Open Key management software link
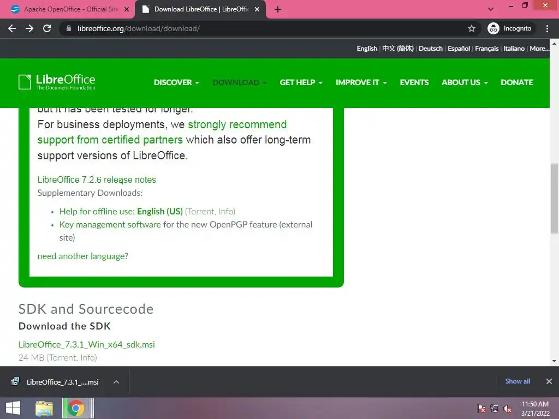Viewport: 559px width, 419px height. (110, 224)
